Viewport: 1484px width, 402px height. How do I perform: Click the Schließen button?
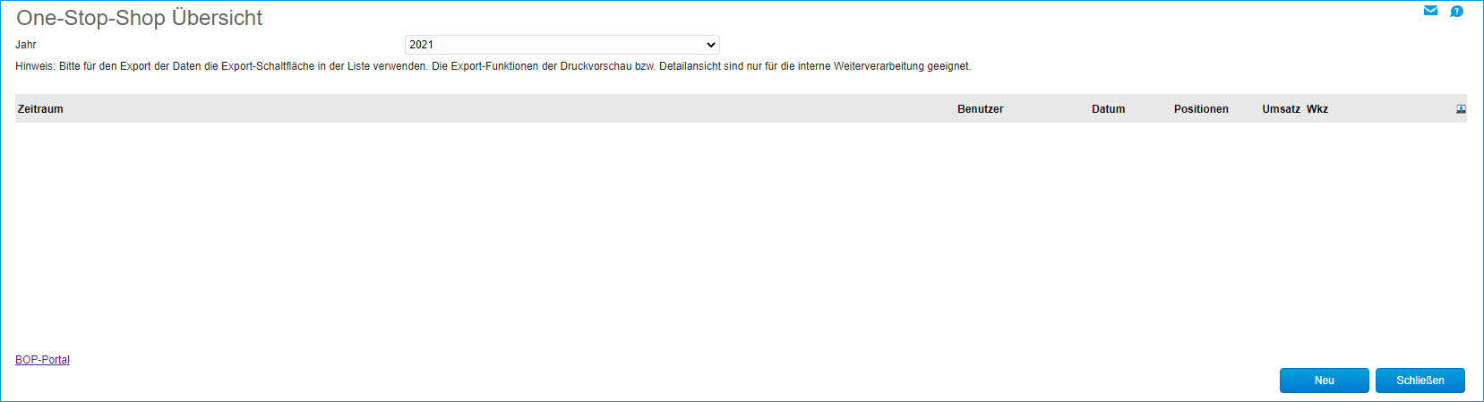coord(1420,381)
